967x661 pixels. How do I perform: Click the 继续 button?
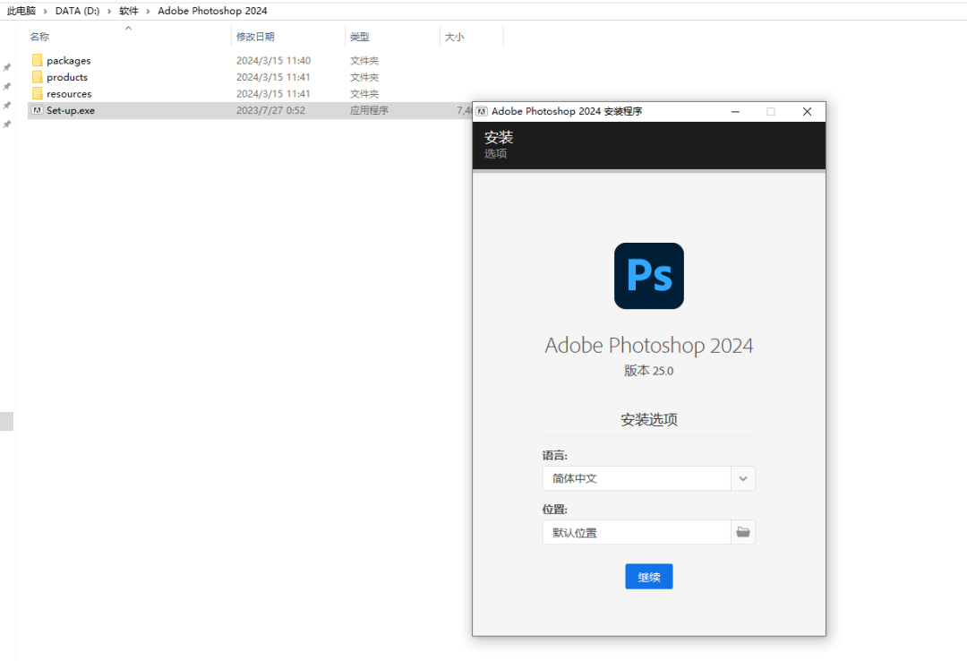649,577
